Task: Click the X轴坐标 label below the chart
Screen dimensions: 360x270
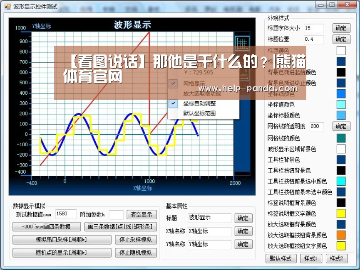Action: coord(143,188)
